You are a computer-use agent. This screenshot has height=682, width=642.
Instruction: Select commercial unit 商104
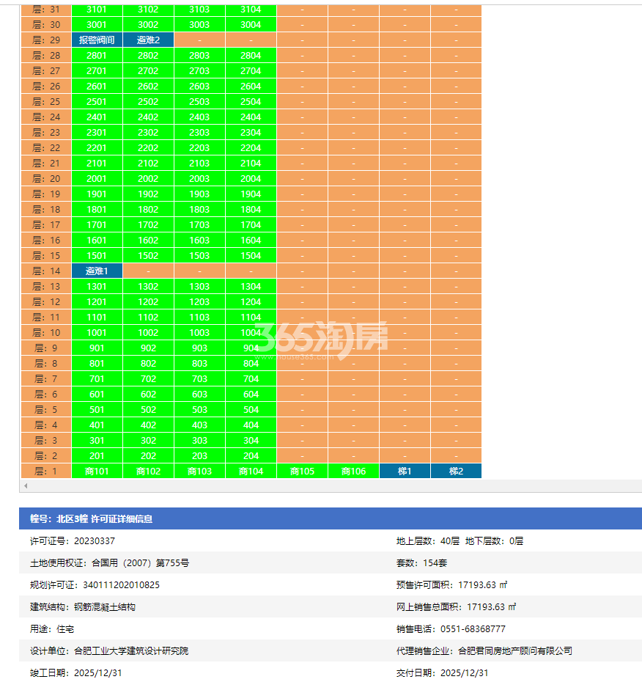(x=251, y=471)
